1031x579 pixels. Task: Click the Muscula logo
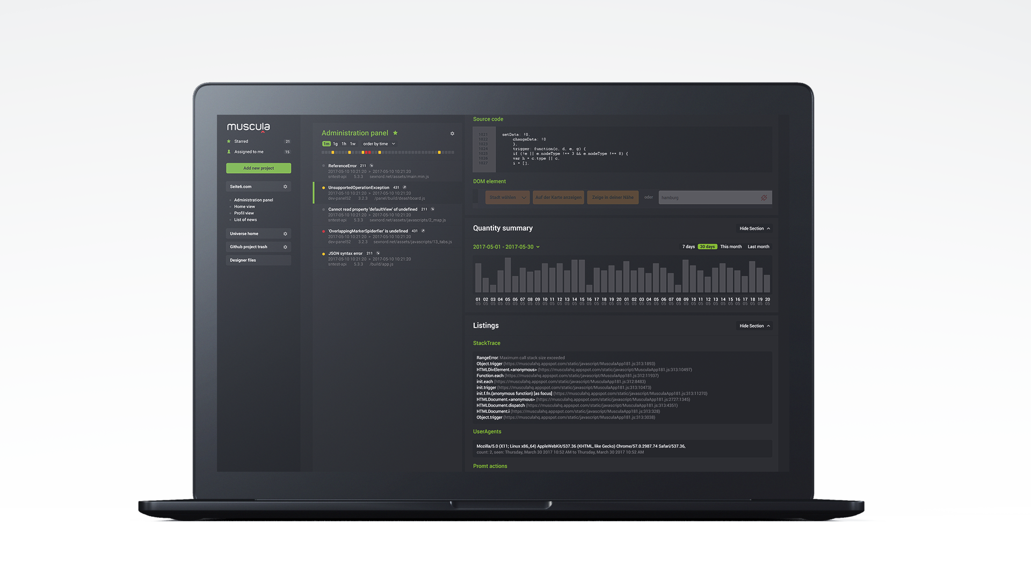point(248,127)
